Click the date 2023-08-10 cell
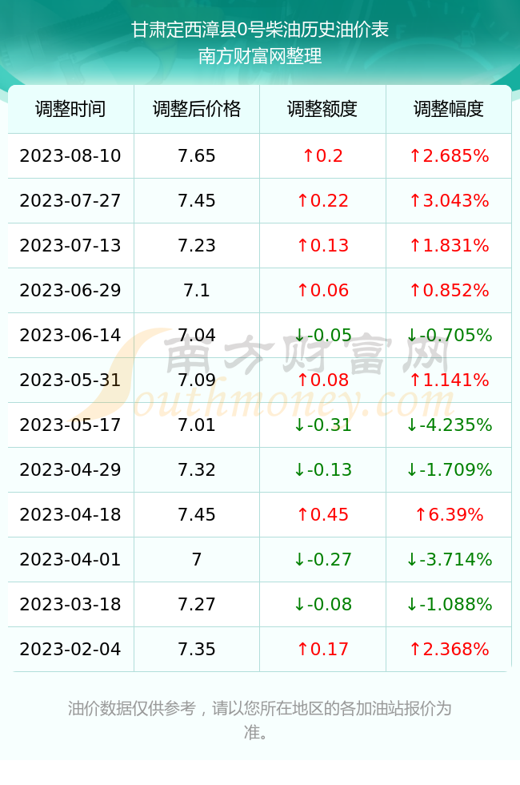 coord(70,155)
